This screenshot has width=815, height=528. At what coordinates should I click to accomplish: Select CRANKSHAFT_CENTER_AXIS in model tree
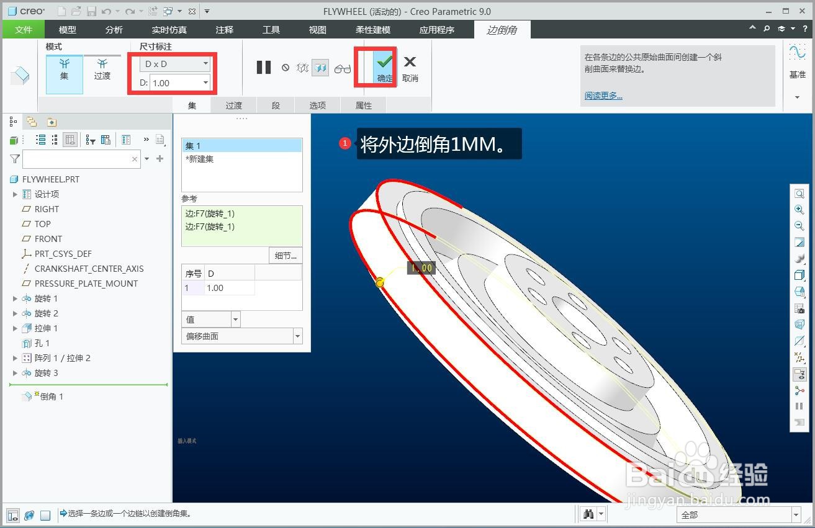[89, 269]
